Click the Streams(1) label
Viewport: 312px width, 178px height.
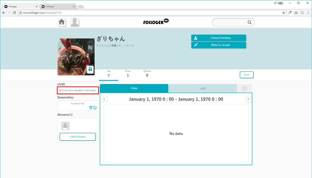[65, 115]
